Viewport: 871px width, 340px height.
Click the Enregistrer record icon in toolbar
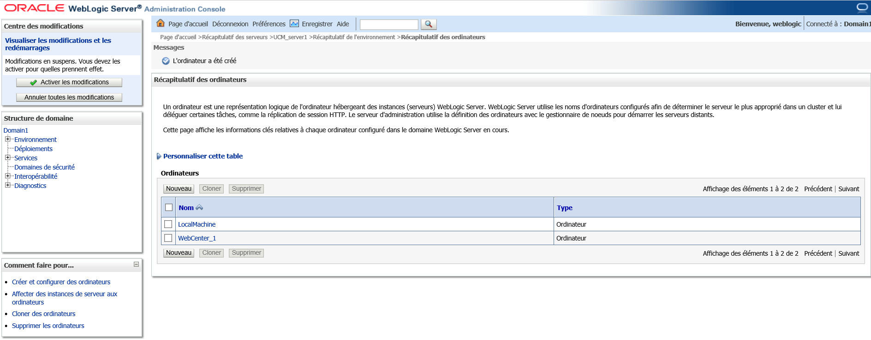(x=294, y=23)
